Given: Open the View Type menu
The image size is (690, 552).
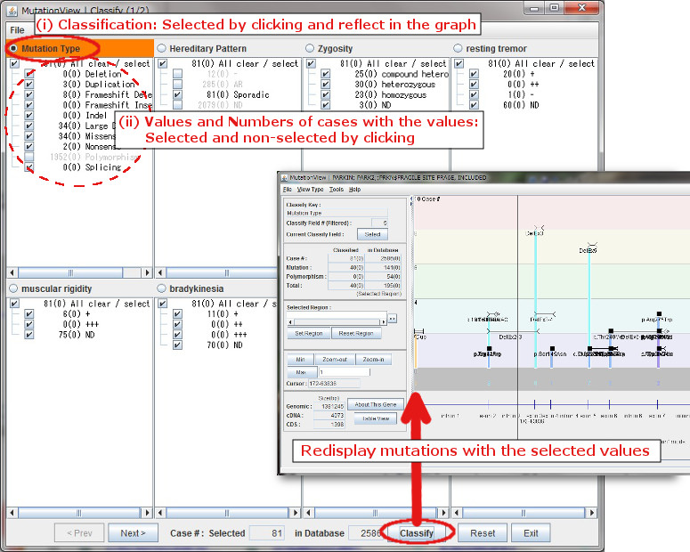Looking at the screenshot, I should tap(310, 190).
